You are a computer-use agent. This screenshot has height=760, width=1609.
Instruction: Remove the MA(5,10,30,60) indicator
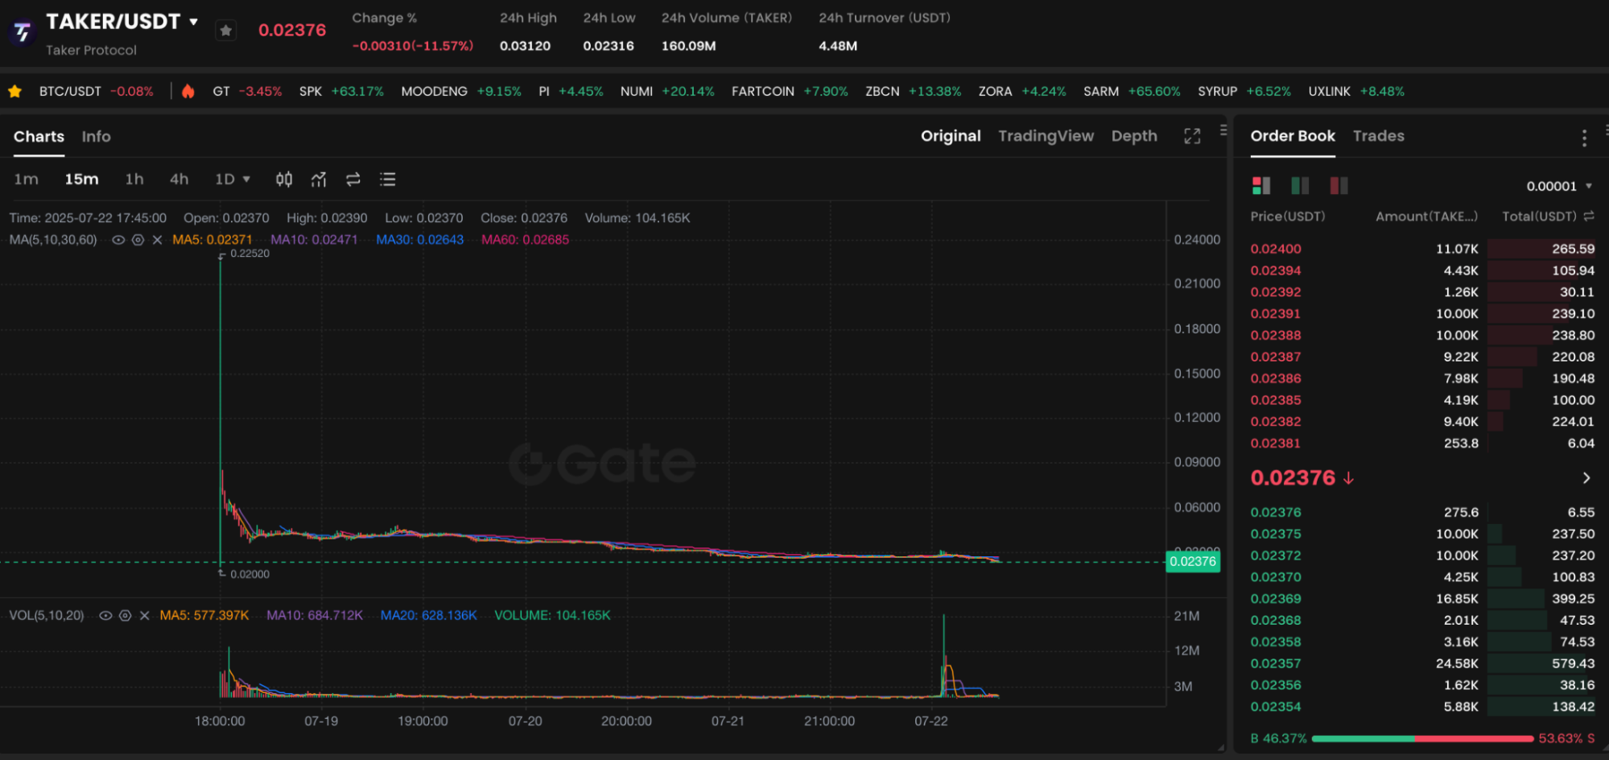tap(157, 240)
